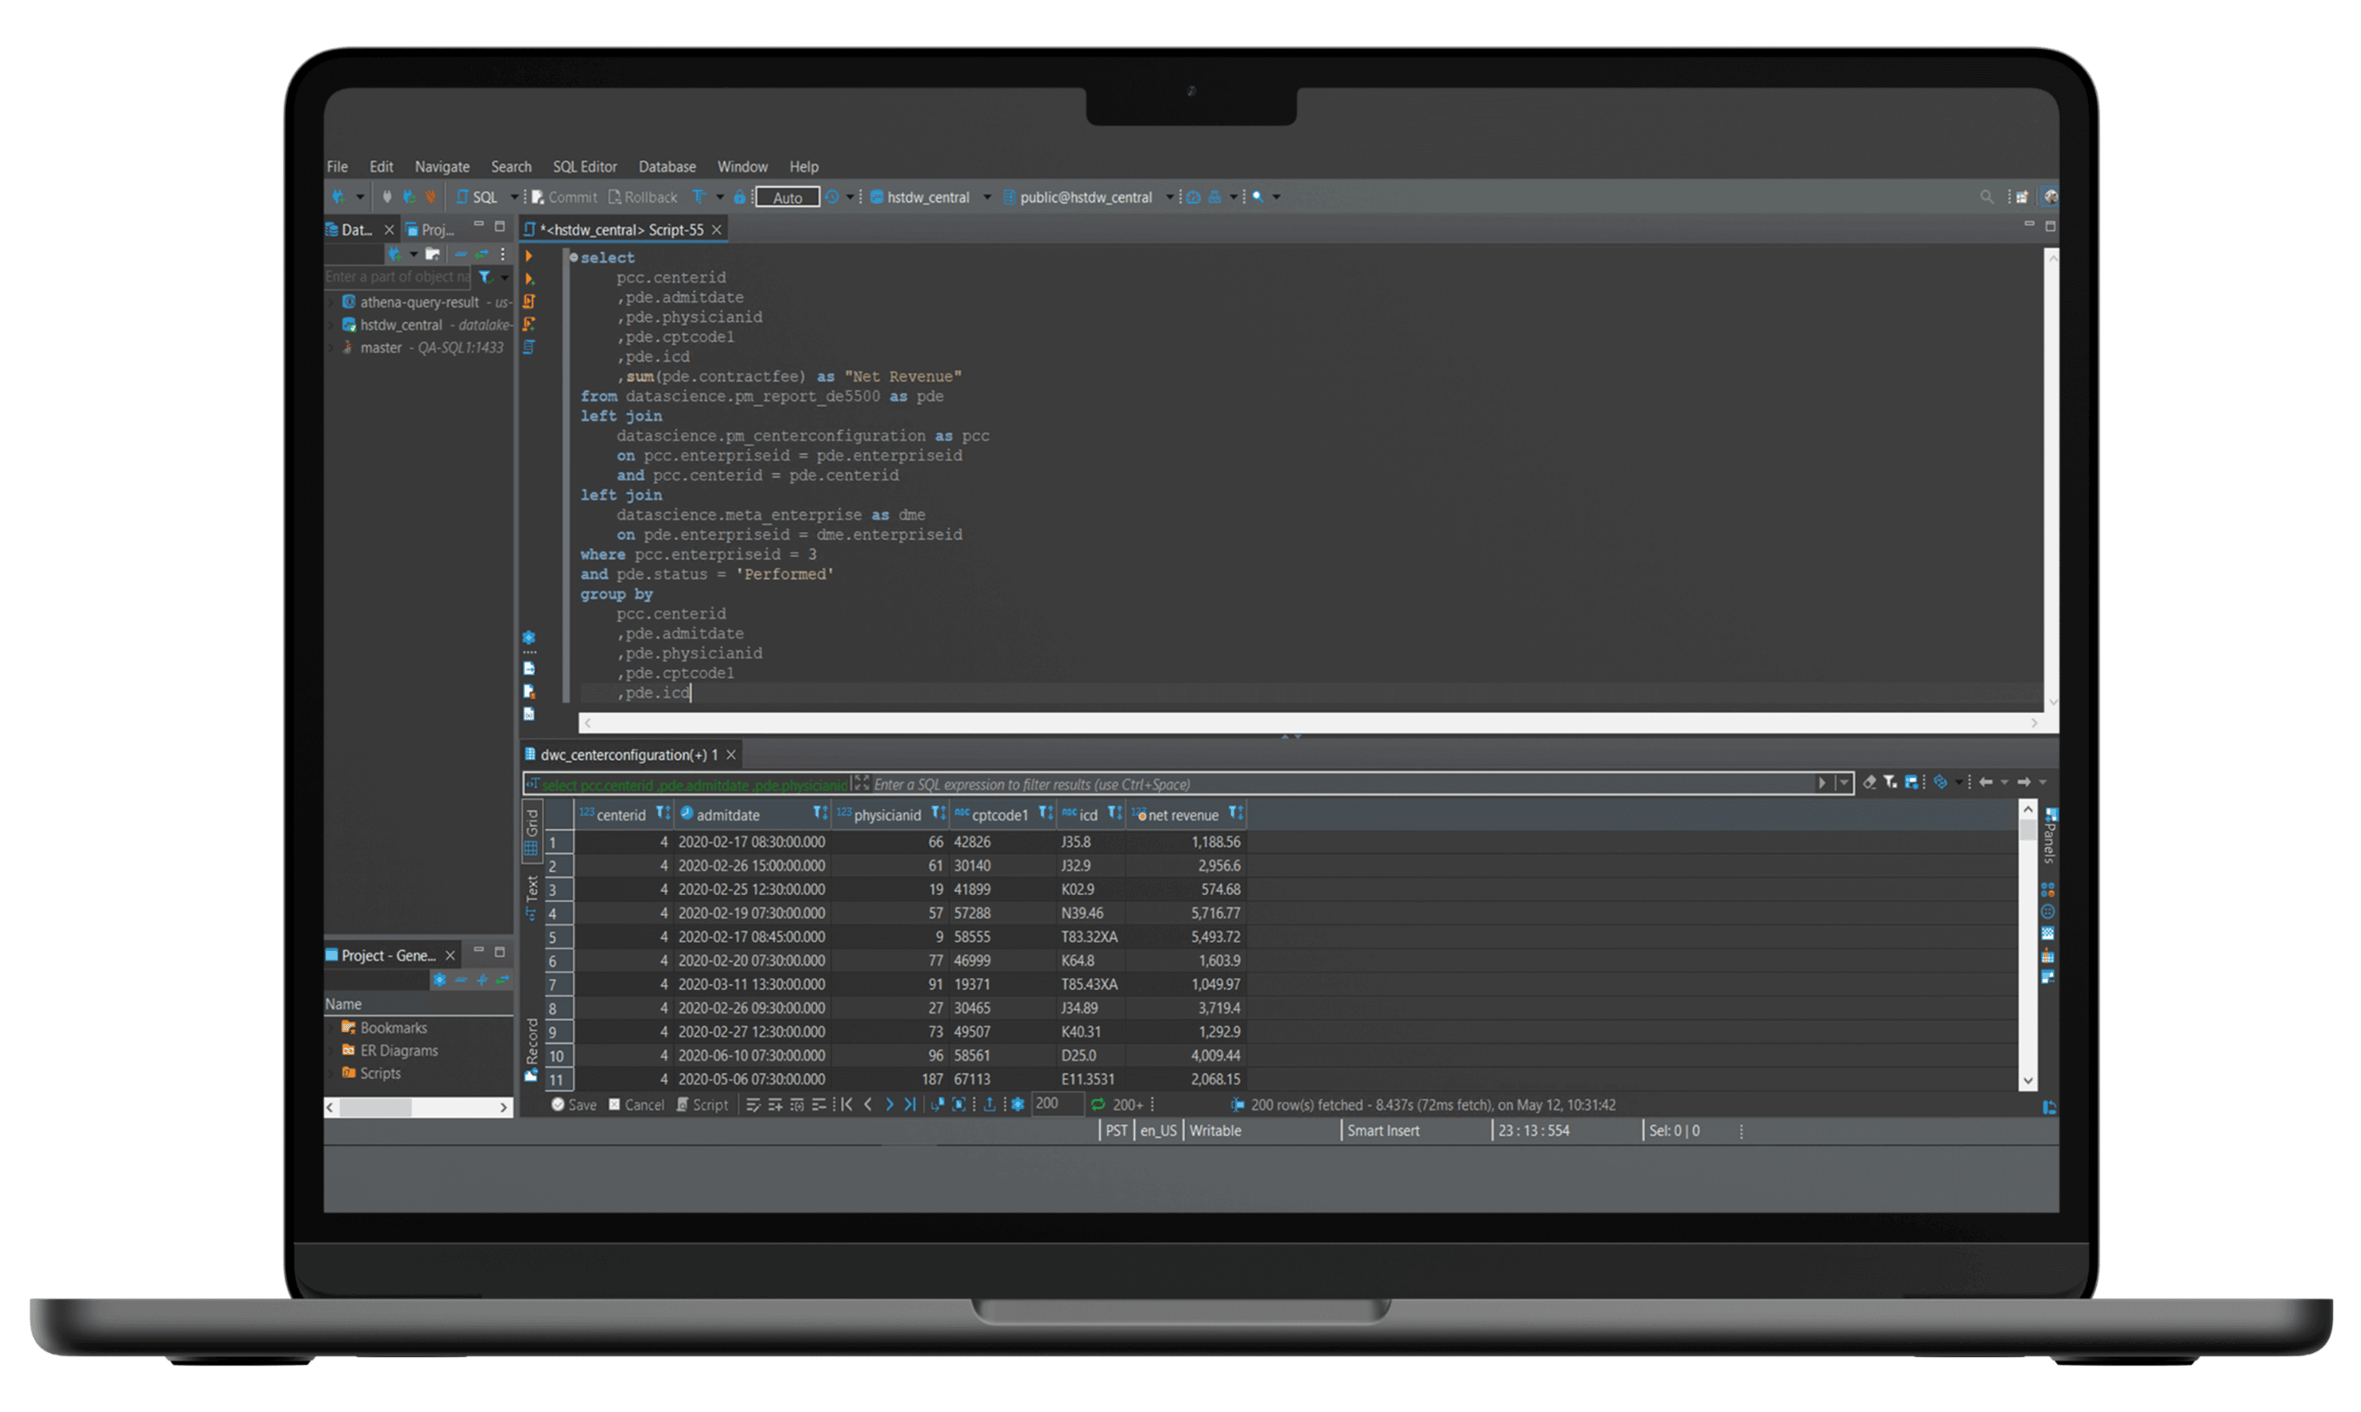Expand the hstdw_central tree node
Image resolution: width=2361 pixels, height=1412 pixels.
coord(331,324)
